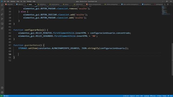Image resolution: width=173 pixels, height=97 pixels.
Task: Change end of line sequence CRLF
Action: tap(141, 96)
